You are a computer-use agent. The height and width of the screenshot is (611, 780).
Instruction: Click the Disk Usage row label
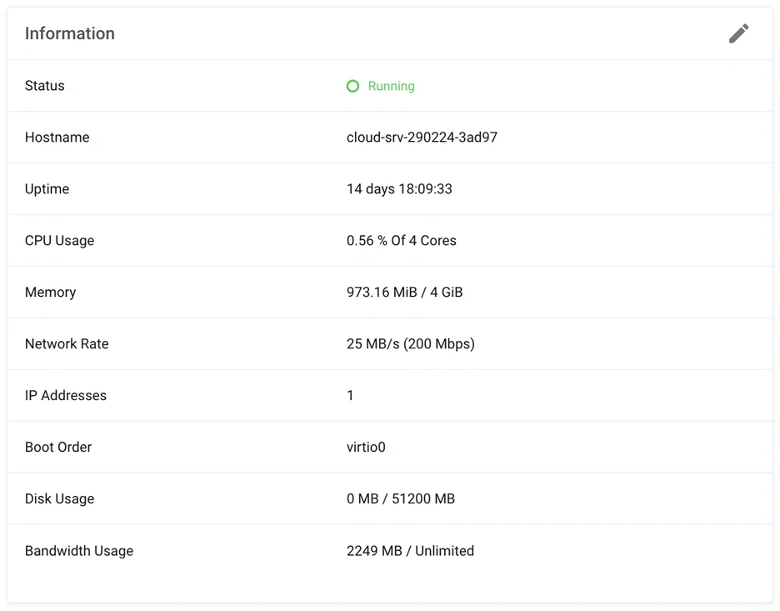[x=59, y=499]
